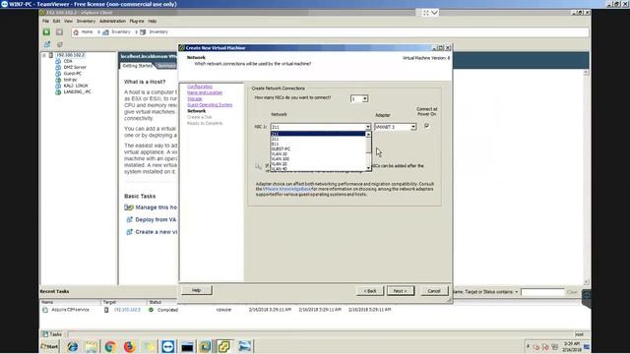Open the Adapter type dropdown
630x354 pixels.
point(413,127)
